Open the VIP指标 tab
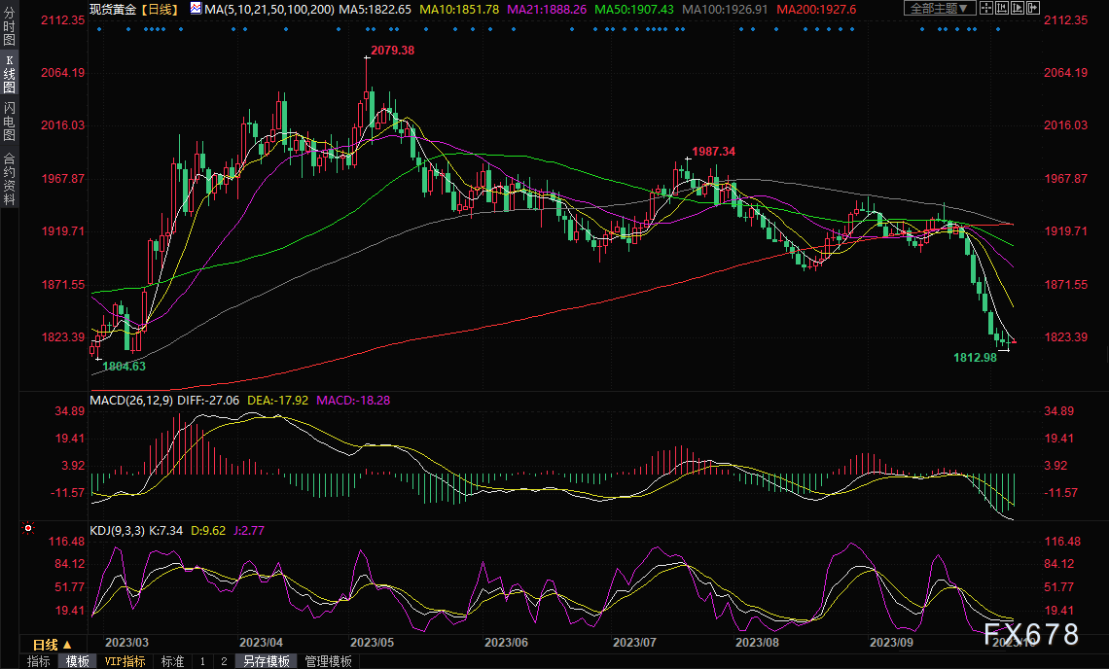Image resolution: width=1109 pixels, height=669 pixels. (x=125, y=661)
